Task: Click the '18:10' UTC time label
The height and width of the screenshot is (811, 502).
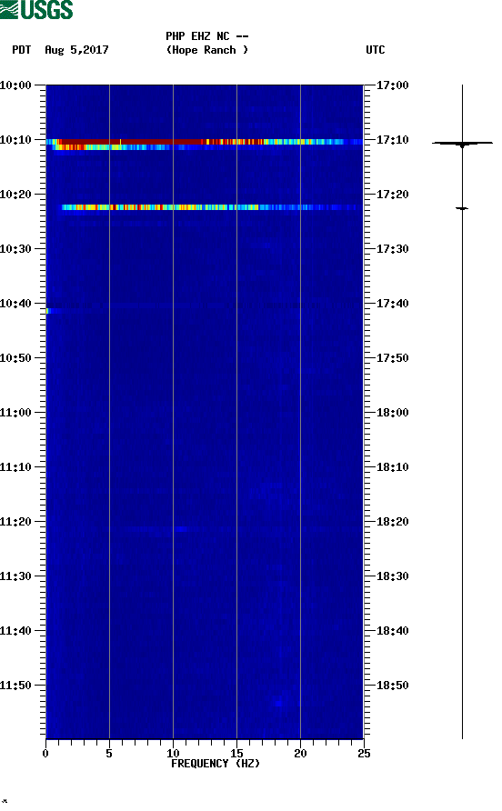Action: pos(392,467)
